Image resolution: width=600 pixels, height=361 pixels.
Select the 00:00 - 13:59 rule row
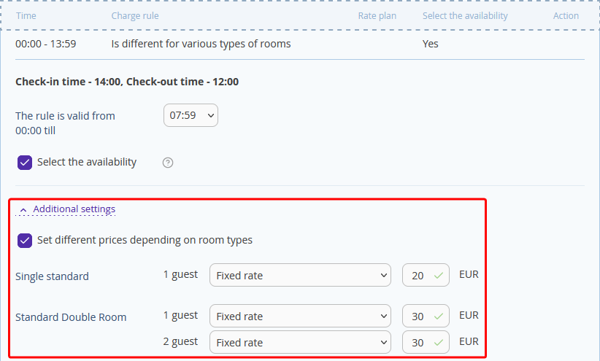pyautogui.click(x=299, y=44)
